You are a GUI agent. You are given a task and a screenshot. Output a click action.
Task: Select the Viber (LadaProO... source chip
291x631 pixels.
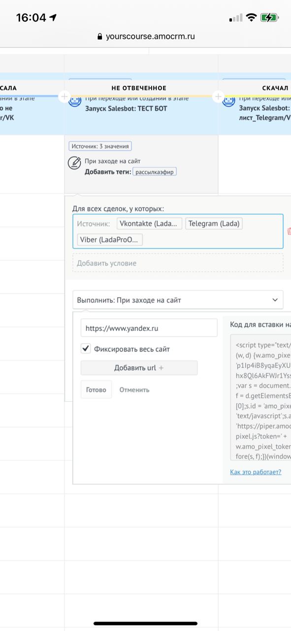click(110, 240)
